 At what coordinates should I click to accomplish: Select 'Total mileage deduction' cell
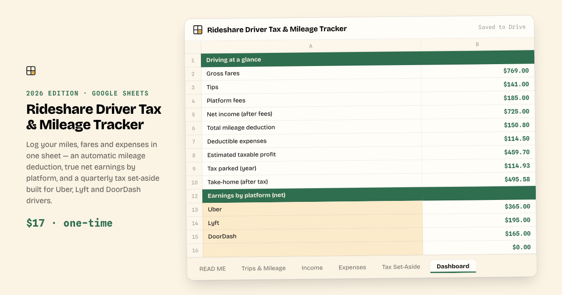(311, 127)
